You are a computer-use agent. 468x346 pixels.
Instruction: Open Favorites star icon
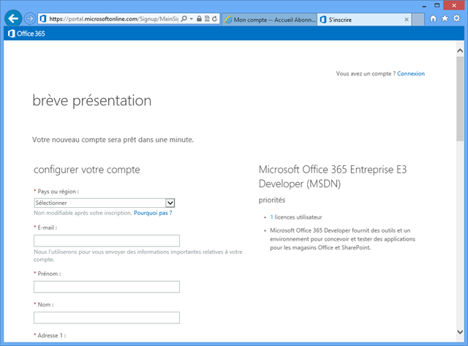pyautogui.click(x=445, y=18)
